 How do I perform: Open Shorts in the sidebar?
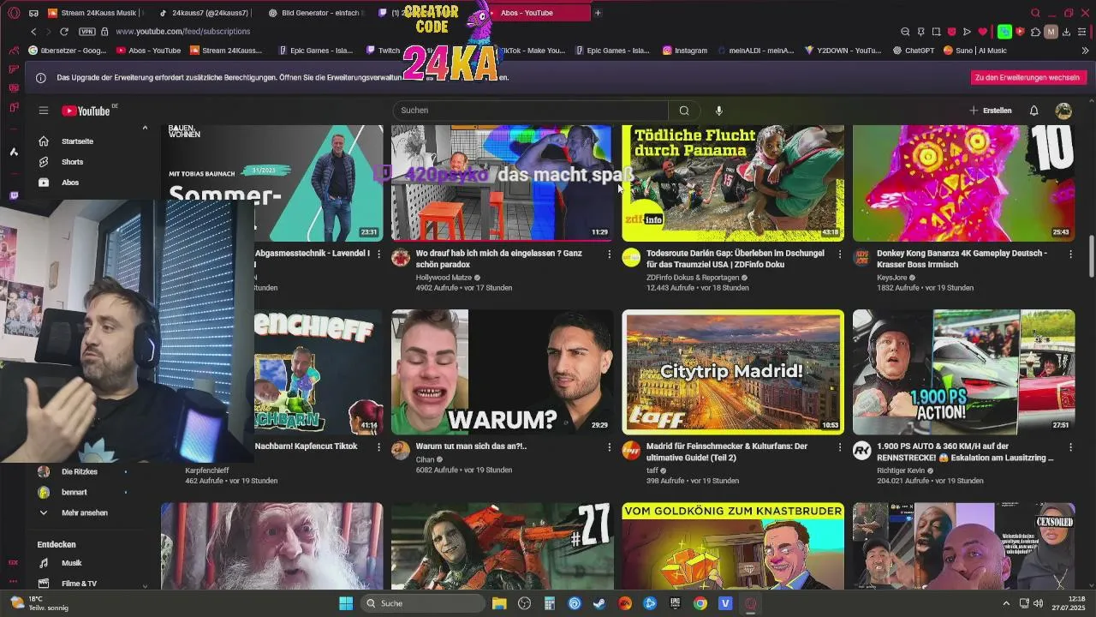[72, 162]
